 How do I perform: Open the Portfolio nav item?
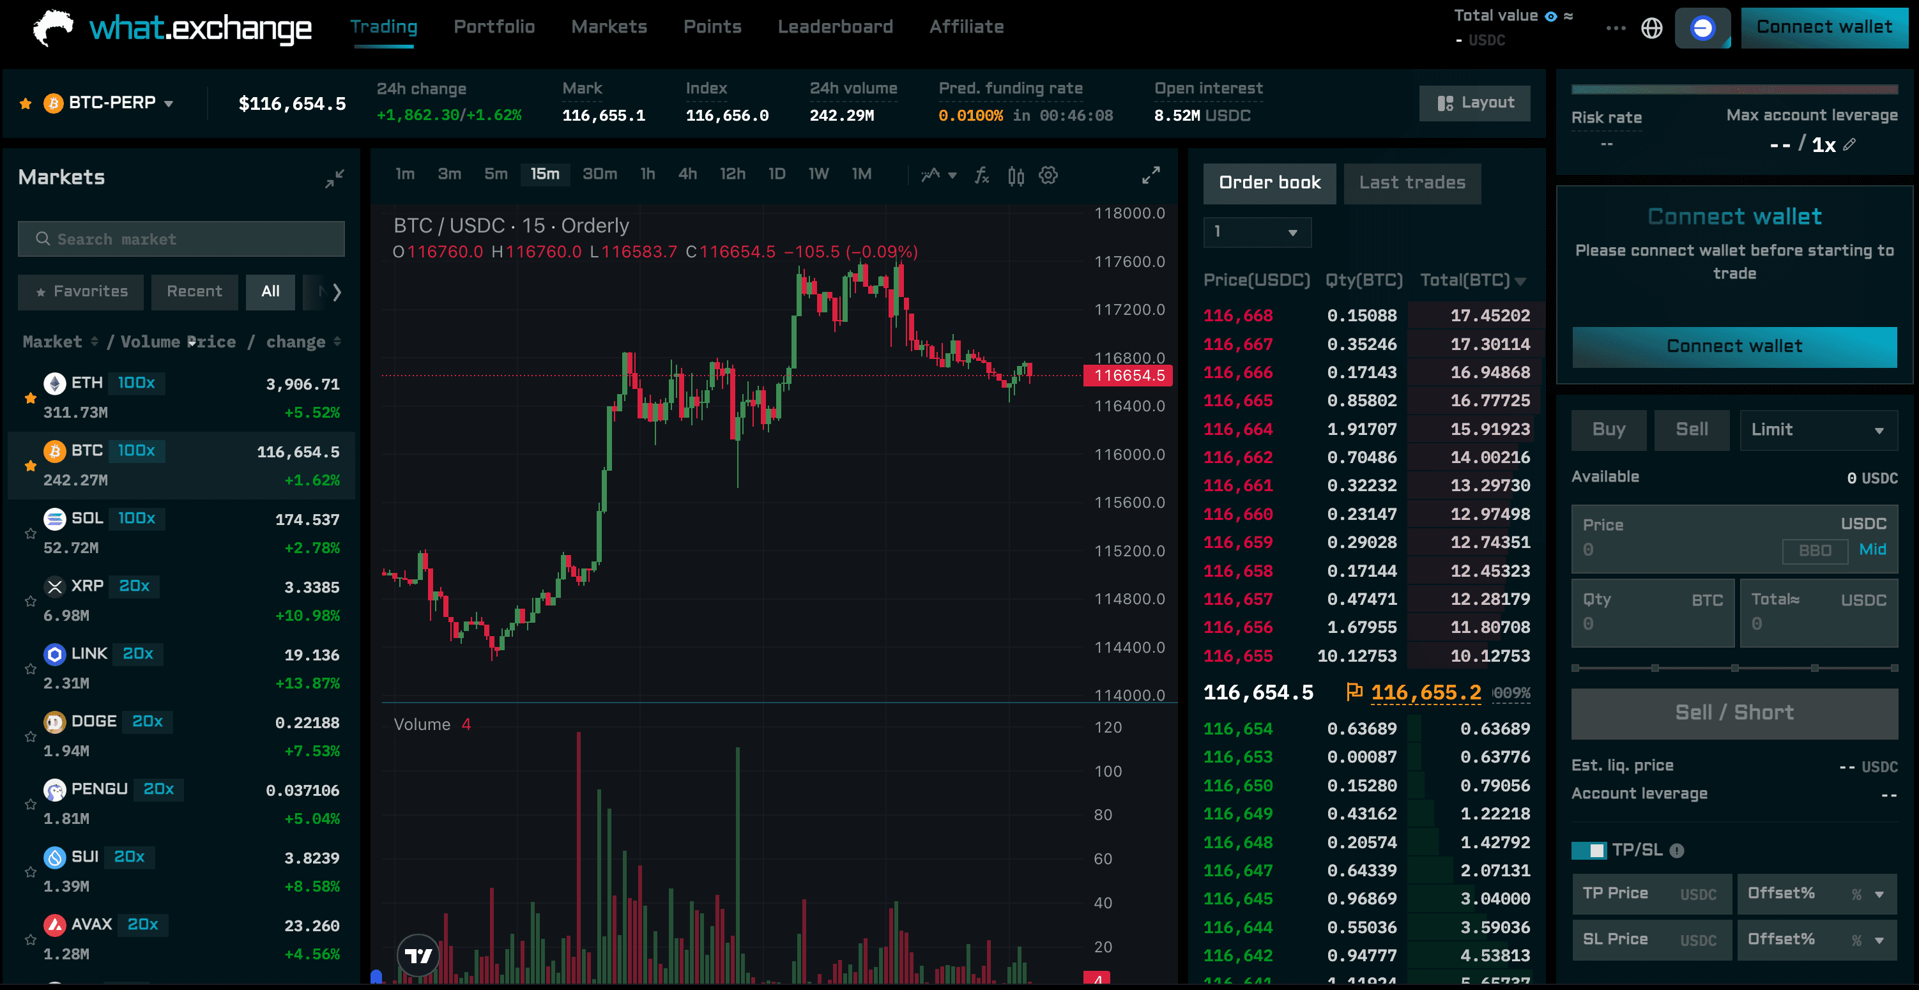tap(494, 27)
